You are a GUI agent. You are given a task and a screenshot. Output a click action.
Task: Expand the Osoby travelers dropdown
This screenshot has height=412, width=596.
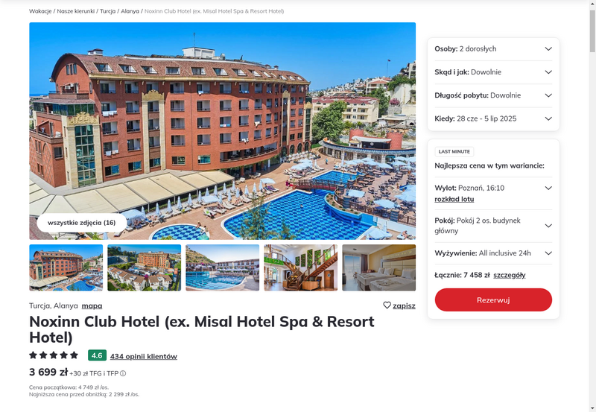493,49
